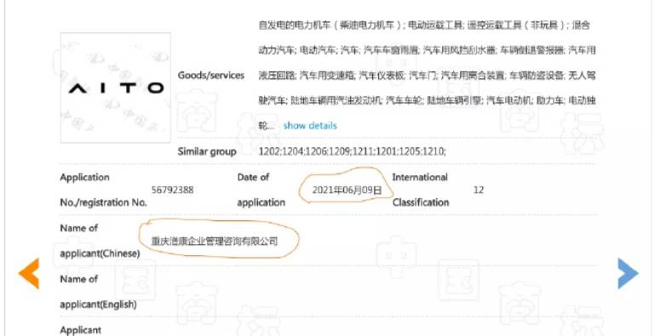Select the International Classification value 12

(x=479, y=190)
